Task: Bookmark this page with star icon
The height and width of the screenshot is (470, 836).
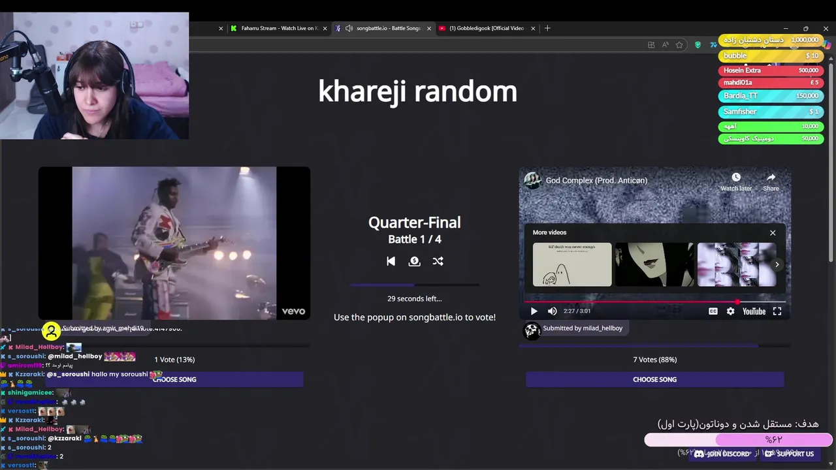Action: [x=679, y=45]
